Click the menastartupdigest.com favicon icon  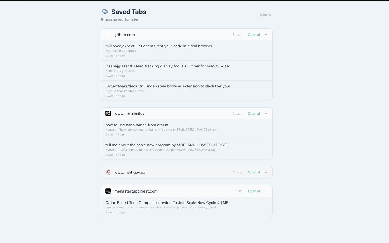click(x=108, y=191)
